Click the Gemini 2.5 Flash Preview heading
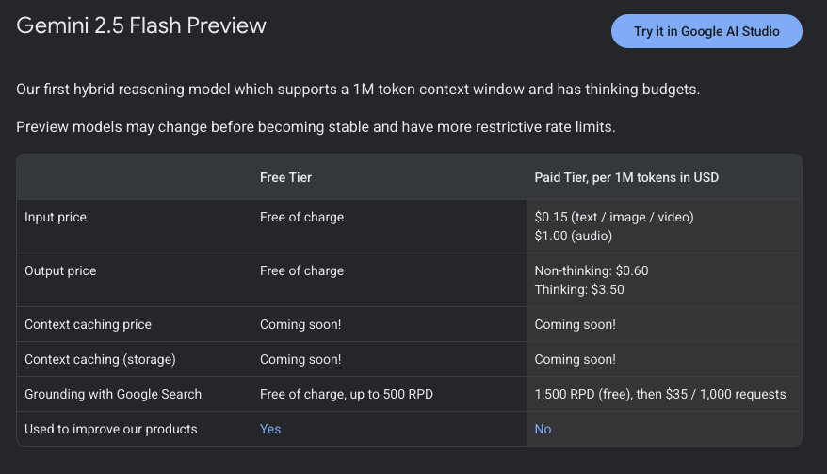Viewport: 827px width, 474px height. click(141, 25)
